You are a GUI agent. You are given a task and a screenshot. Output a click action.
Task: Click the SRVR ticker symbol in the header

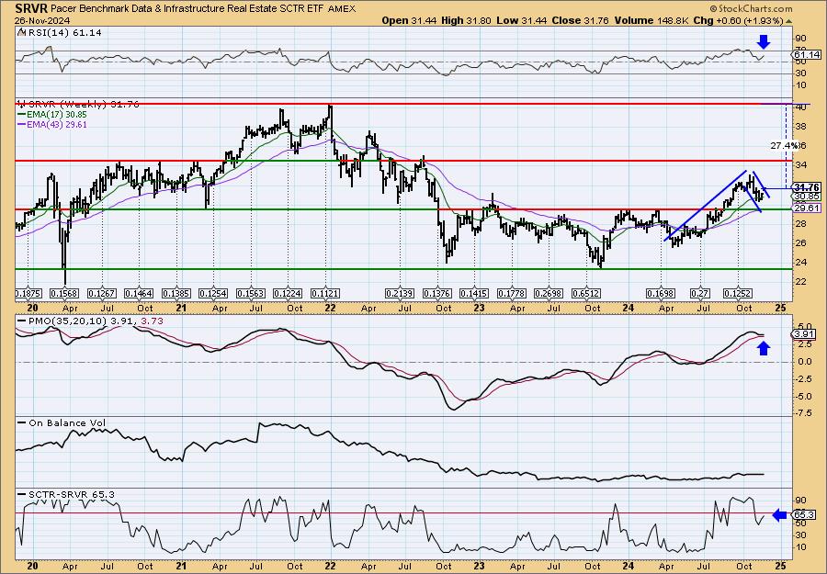(31, 8)
